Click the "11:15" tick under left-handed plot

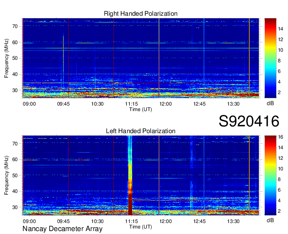point(131,221)
